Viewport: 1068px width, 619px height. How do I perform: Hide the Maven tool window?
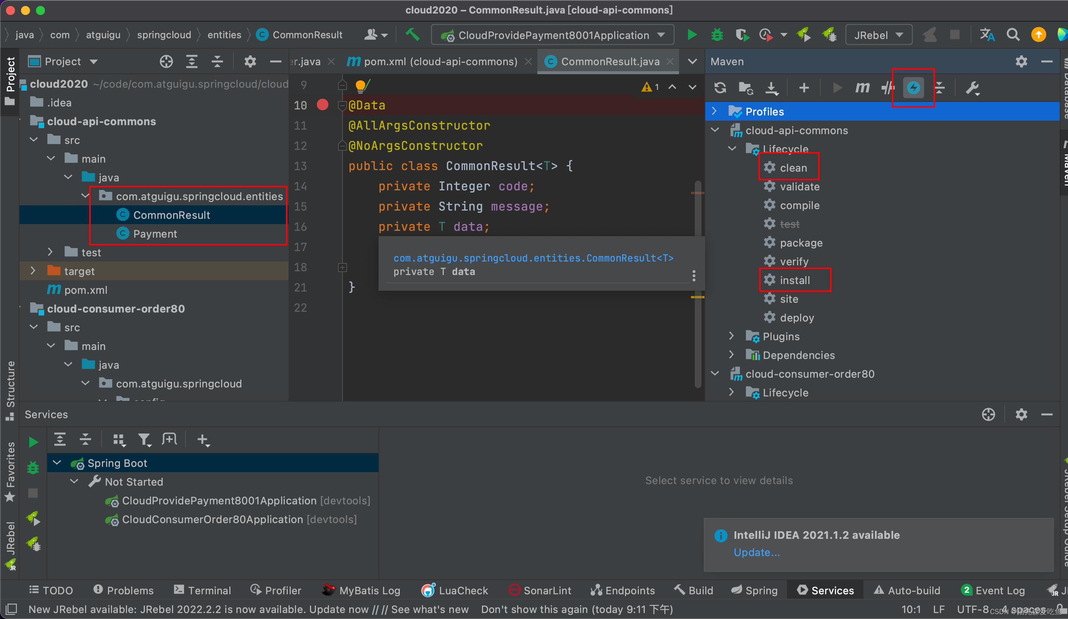pos(1047,61)
